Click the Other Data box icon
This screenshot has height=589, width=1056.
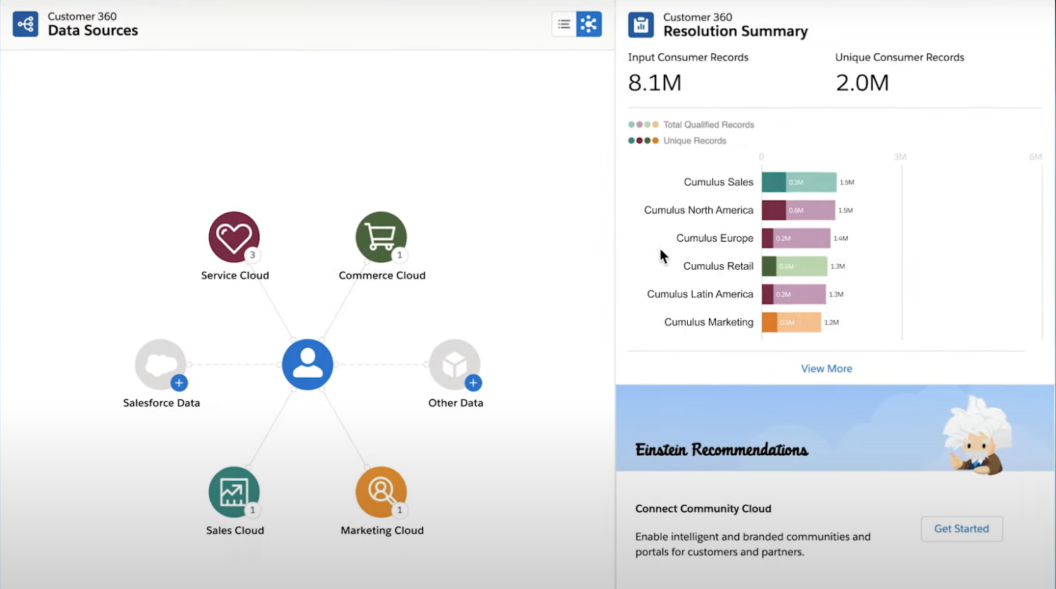pyautogui.click(x=455, y=364)
